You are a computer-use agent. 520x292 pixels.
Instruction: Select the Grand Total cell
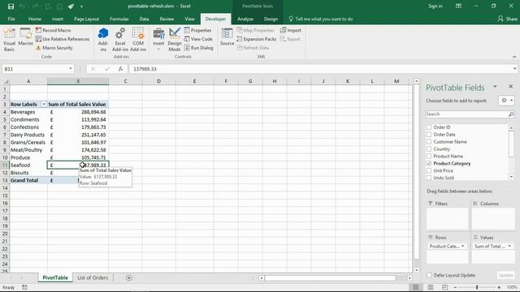(x=28, y=180)
